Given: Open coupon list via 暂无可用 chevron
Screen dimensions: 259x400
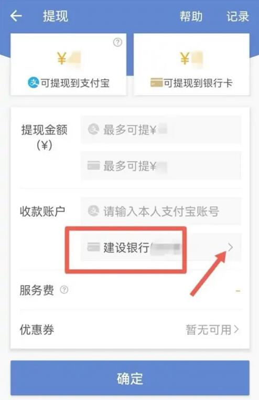Looking at the screenshot, I should tap(236, 329).
